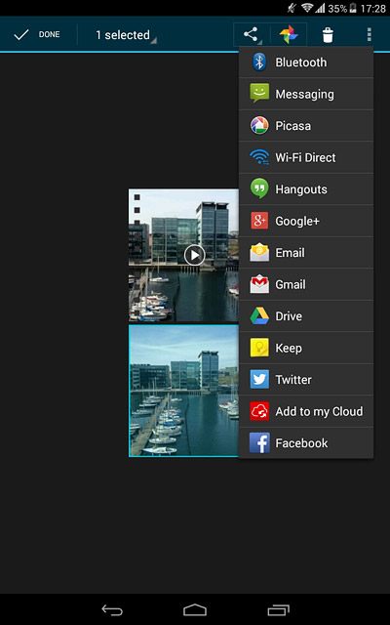The height and width of the screenshot is (625, 390).
Task: Tap the share icon in action bar
Action: [x=252, y=35]
